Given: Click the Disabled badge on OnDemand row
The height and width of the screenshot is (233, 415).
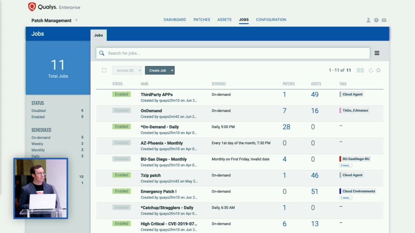Looking at the screenshot, I should pyautogui.click(x=121, y=110).
